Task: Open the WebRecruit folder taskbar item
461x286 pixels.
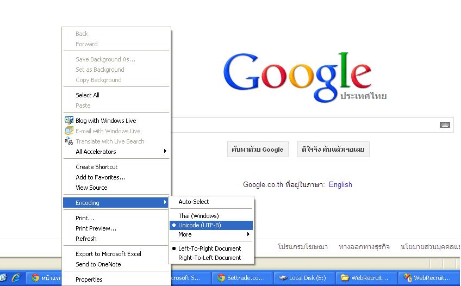Action: [x=365, y=278]
